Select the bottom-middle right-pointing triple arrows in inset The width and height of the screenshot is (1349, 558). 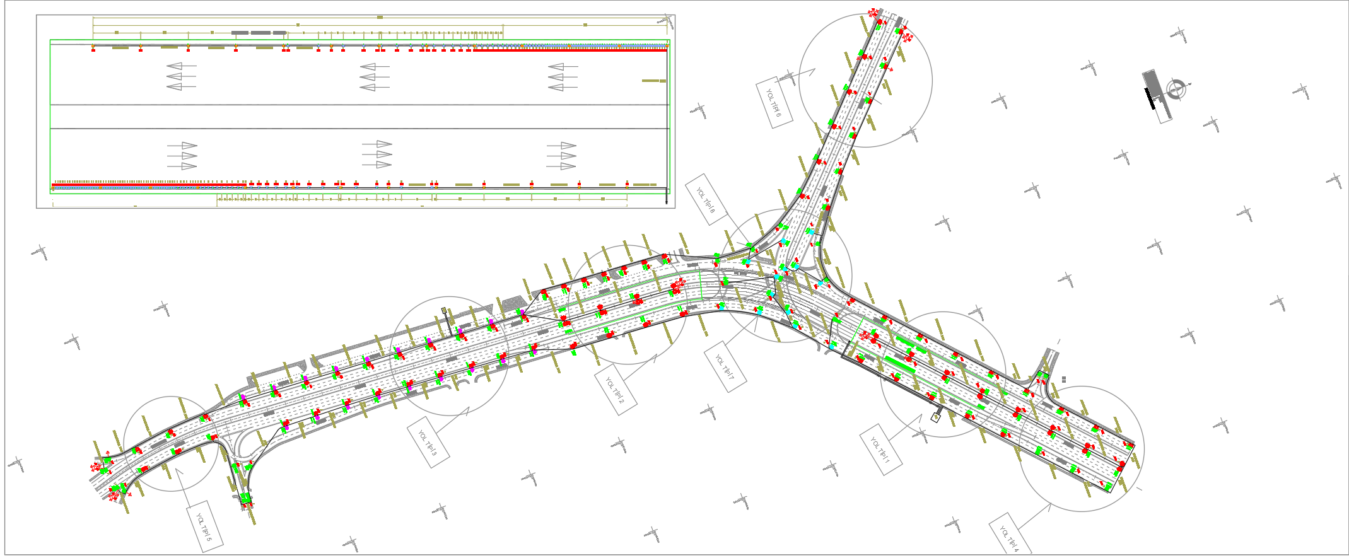pyautogui.click(x=377, y=154)
